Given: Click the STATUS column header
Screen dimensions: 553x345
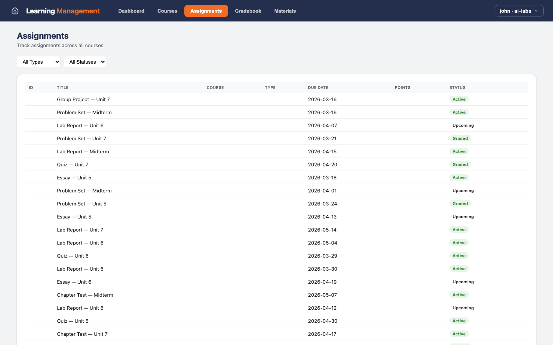Looking at the screenshot, I should point(457,87).
